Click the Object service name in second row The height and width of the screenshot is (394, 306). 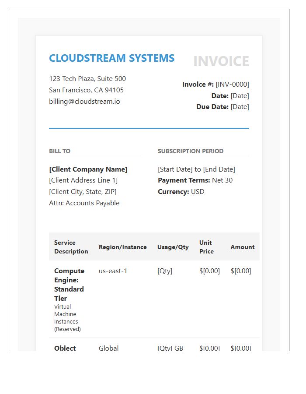[x=65, y=348]
